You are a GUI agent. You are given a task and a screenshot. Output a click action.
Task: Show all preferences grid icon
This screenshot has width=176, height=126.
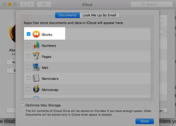pos(44,4)
